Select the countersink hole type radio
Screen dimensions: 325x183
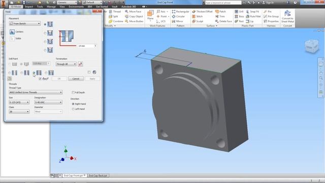point(45,50)
